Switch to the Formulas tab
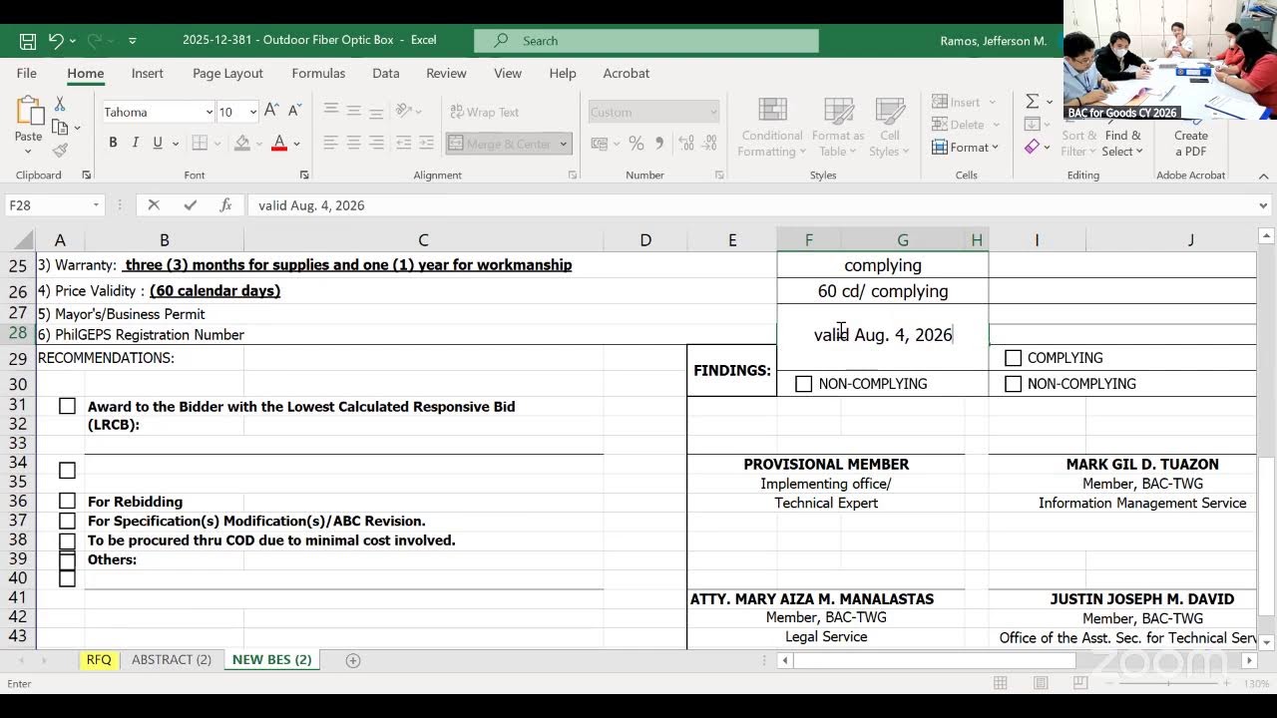1277x718 pixels. (x=318, y=73)
